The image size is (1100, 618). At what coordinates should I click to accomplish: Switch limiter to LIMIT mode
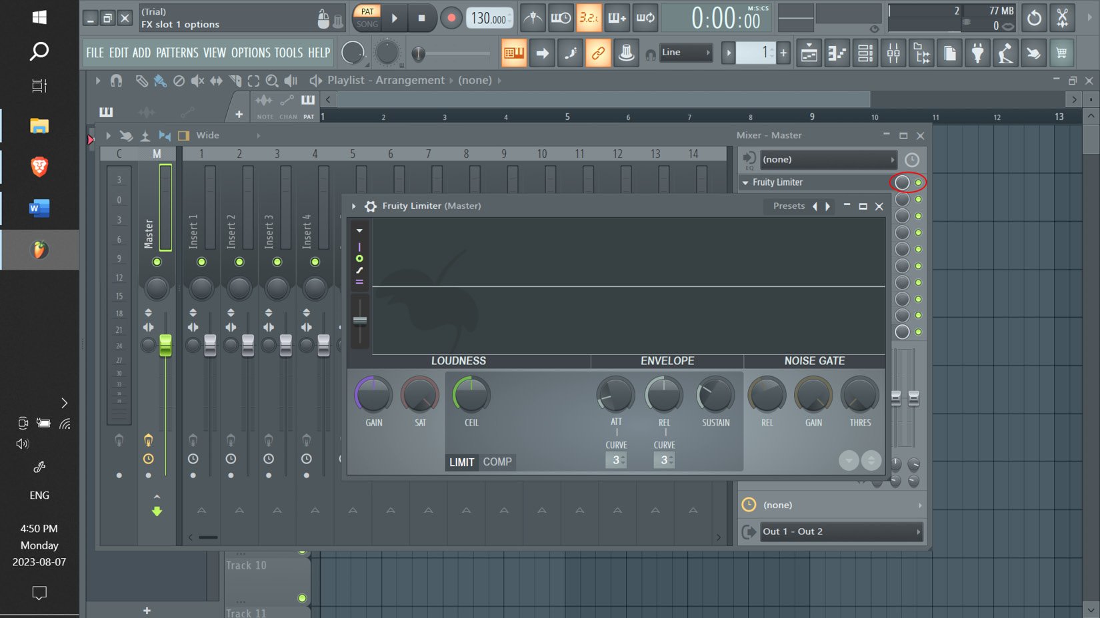click(x=461, y=462)
